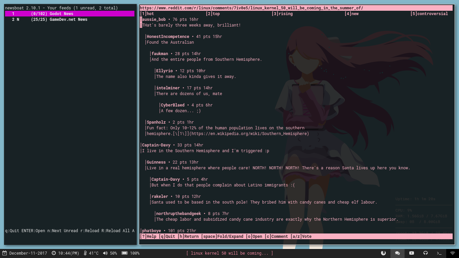459x258 pixels.
Task: Click the reddit URL at the top of the thread
Action: click(x=251, y=8)
